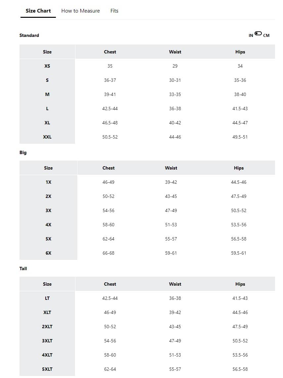Viewport: 283px width, 378px height.
Task: Select the XXL size row label
Action: [x=47, y=137]
